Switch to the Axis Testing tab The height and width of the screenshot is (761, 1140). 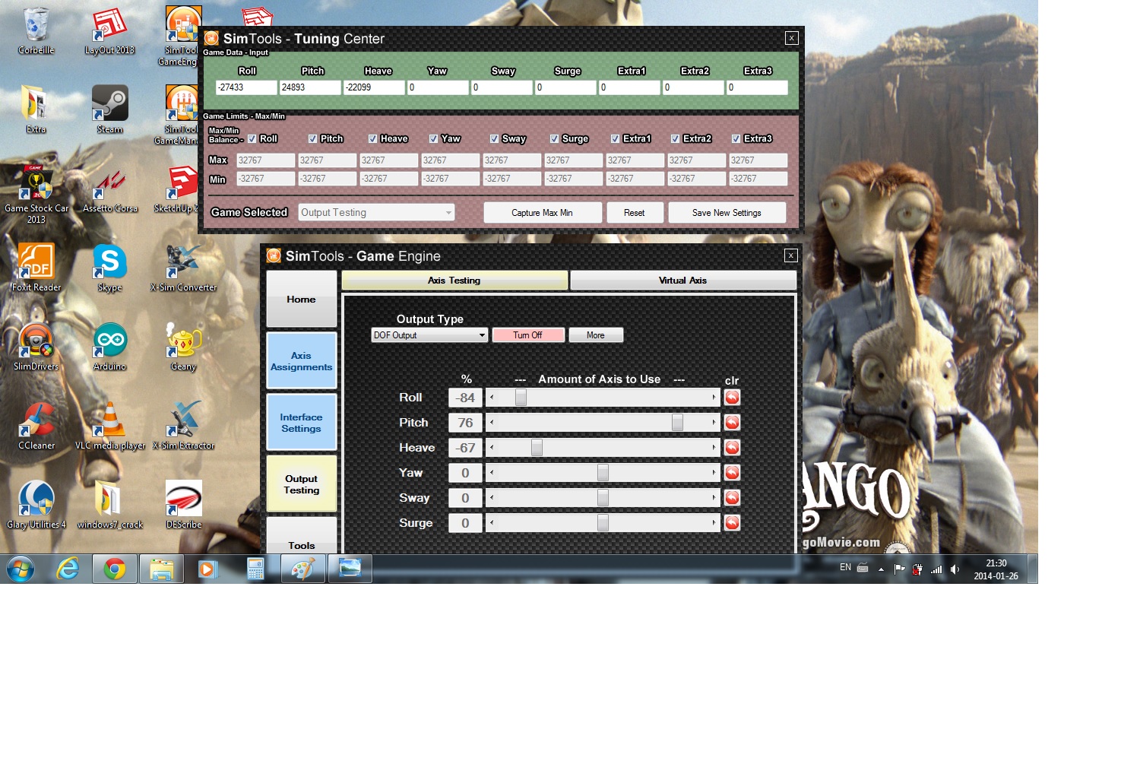454,281
